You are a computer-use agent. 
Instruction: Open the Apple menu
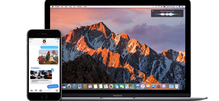point(53,7)
